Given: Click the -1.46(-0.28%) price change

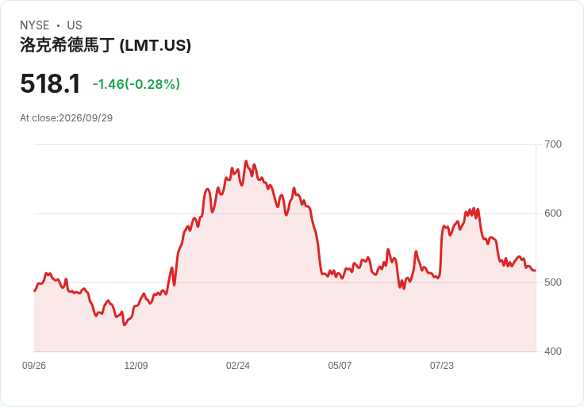Looking at the screenshot, I should (x=136, y=84).
